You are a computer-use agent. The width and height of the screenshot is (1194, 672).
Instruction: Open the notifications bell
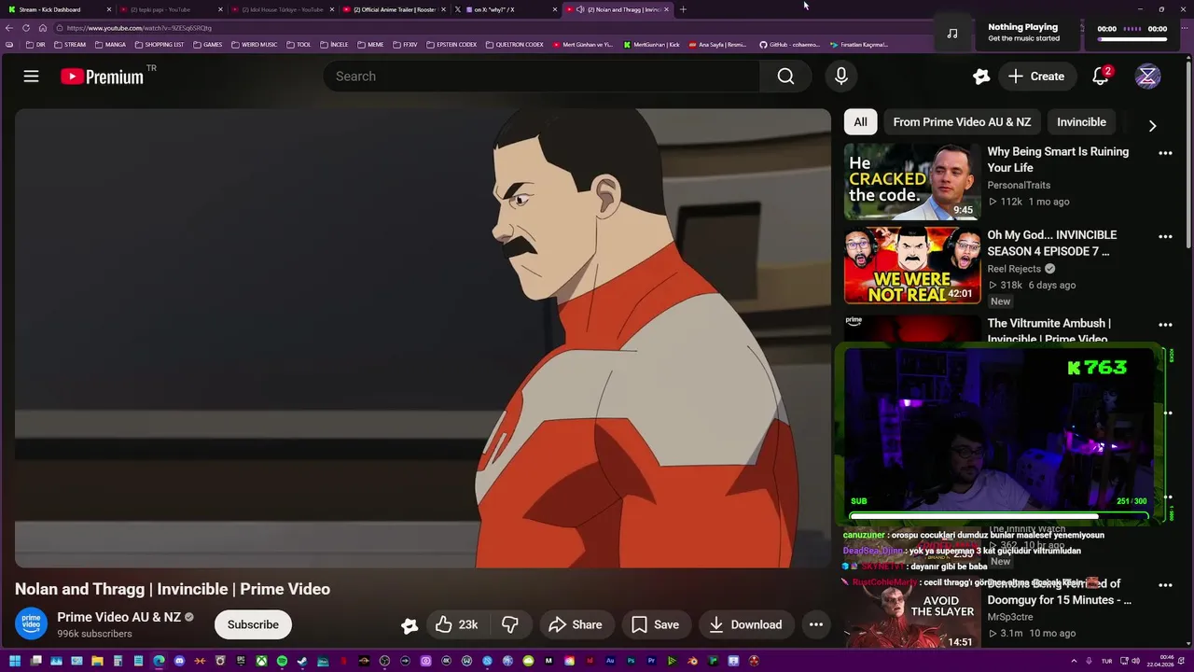(x=1101, y=77)
